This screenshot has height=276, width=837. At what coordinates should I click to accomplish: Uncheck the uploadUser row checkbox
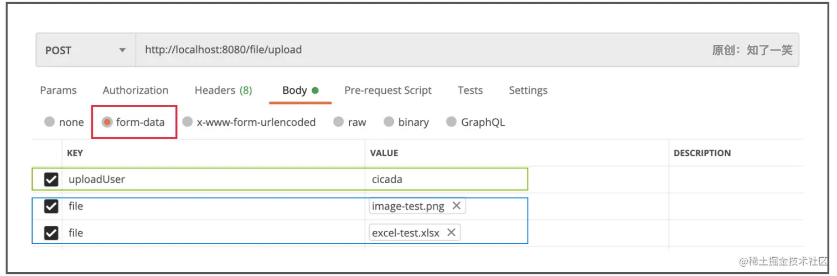pos(51,179)
